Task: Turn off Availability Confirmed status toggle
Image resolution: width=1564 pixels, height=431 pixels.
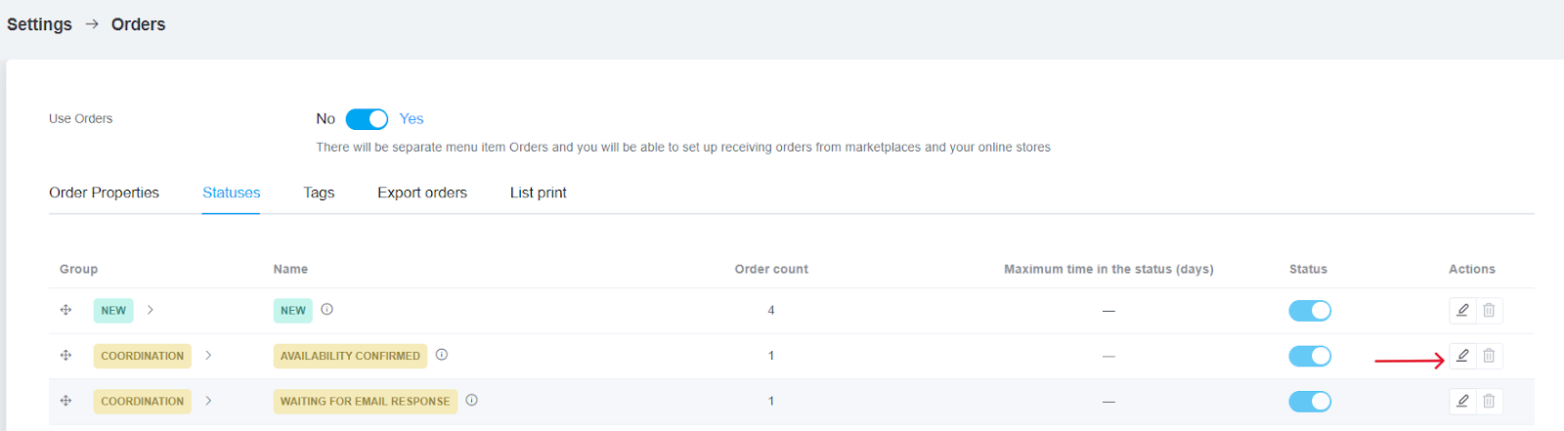Action: (1310, 356)
